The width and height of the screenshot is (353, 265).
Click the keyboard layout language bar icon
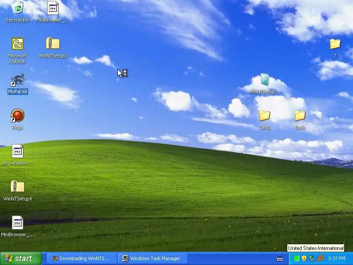tap(280, 258)
